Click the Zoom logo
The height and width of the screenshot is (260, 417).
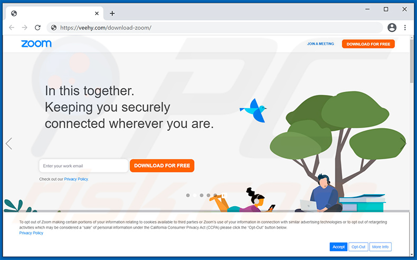point(36,44)
